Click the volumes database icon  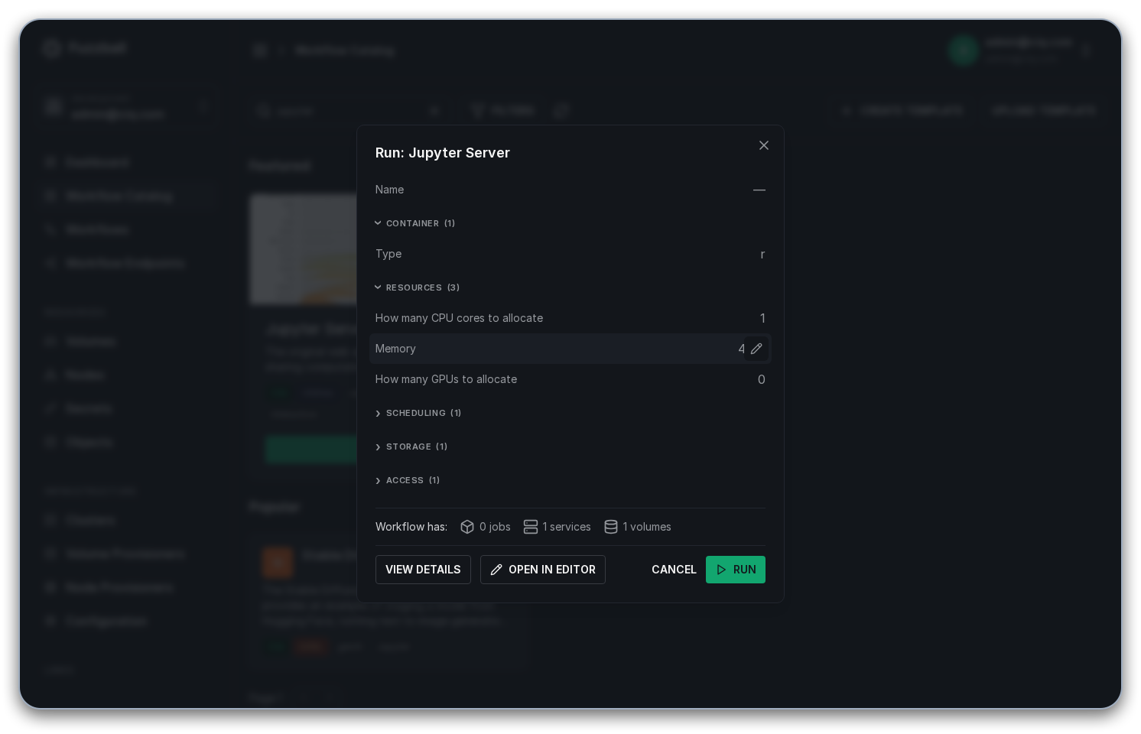tap(611, 527)
